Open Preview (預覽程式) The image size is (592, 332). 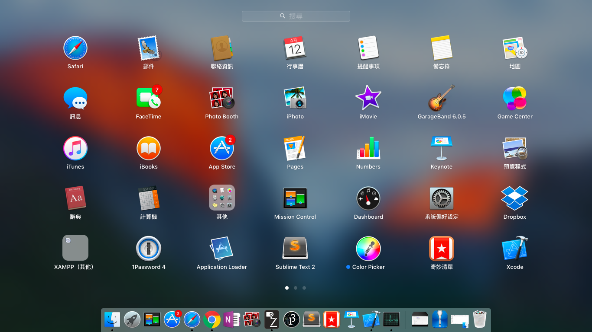(x=515, y=148)
